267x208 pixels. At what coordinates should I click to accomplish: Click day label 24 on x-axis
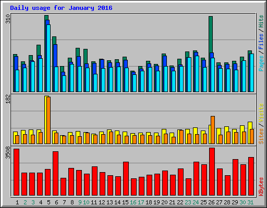coord(196,202)
